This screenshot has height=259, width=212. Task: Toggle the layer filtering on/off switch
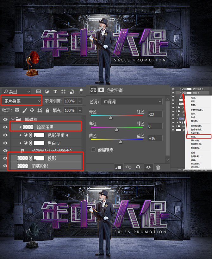[81, 91]
